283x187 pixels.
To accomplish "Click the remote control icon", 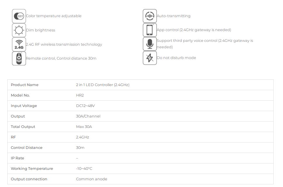I will click(19, 58).
